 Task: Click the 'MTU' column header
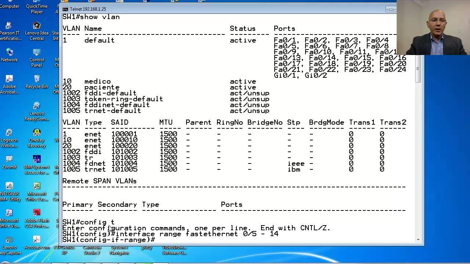[x=166, y=122]
